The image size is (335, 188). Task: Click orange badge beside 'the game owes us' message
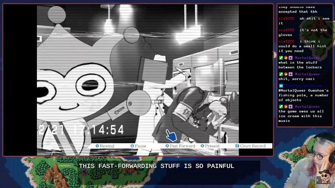pos(286,107)
